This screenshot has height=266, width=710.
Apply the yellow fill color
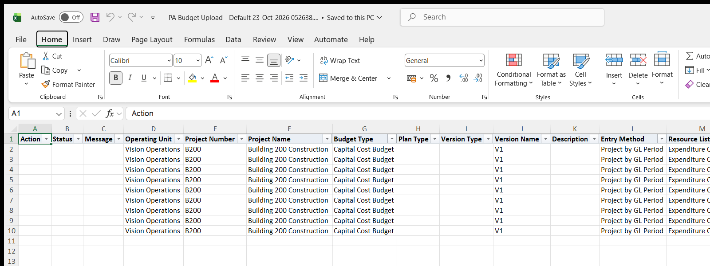point(192,78)
